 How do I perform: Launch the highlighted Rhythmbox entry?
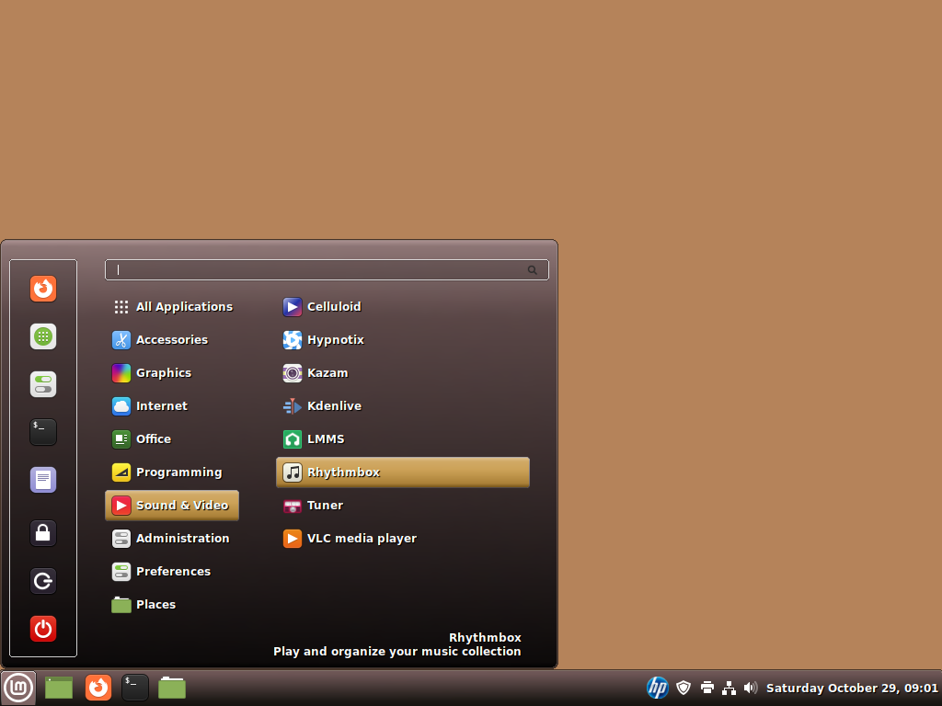403,472
